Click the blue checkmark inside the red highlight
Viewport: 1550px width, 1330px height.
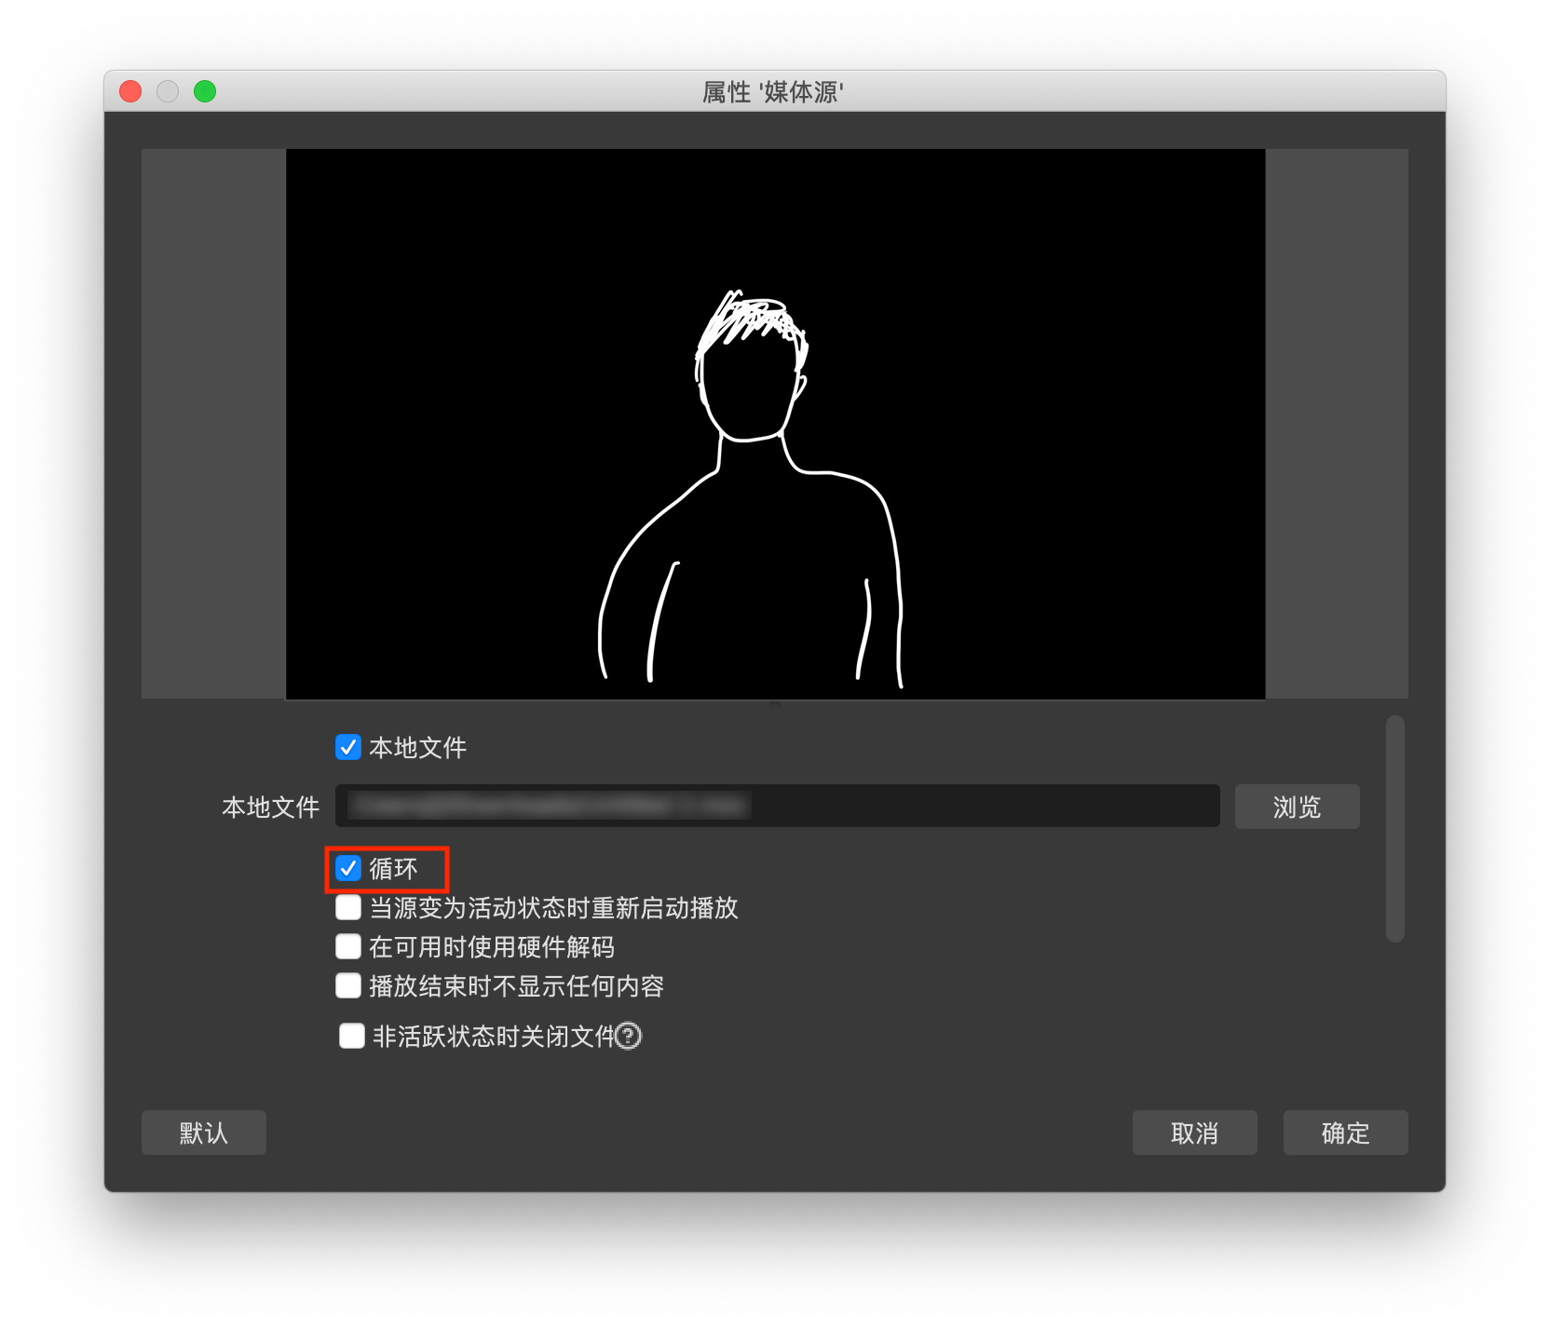[348, 868]
